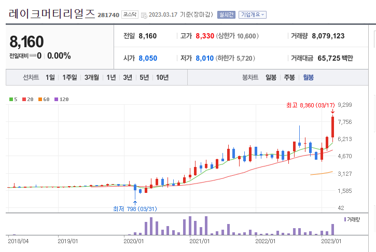
Task: Open the 기업개요 dropdown
Action: (252, 15)
